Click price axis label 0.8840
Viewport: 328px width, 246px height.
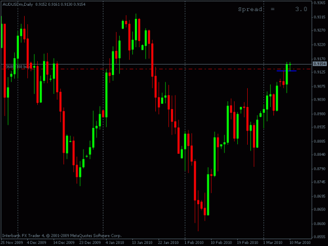tap(320, 154)
